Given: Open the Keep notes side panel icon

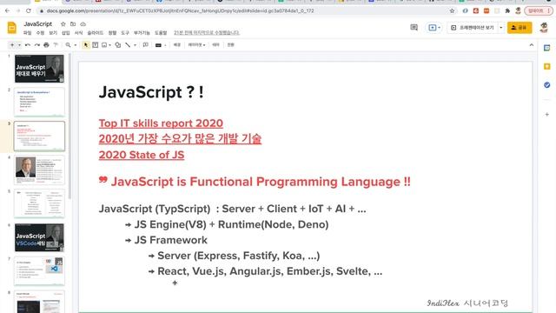Looking at the screenshot, I should click(546, 66).
